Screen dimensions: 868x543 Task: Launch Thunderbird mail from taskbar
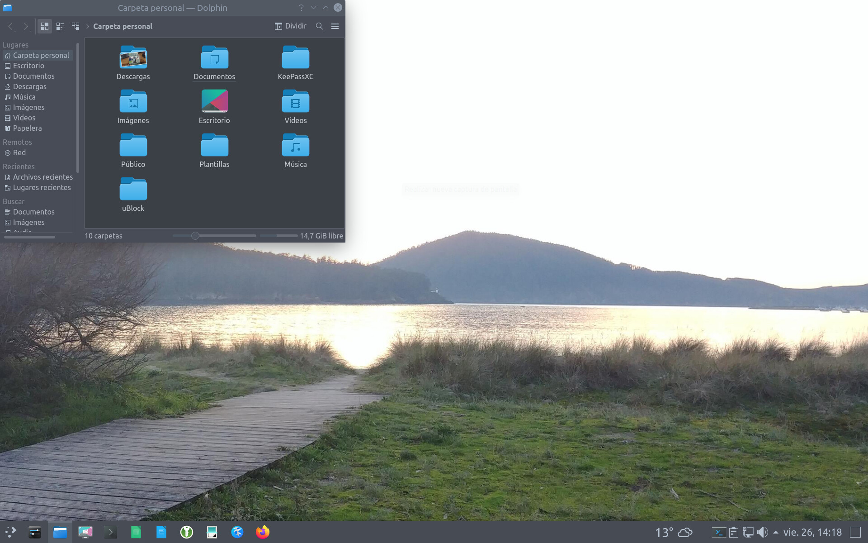tap(237, 532)
